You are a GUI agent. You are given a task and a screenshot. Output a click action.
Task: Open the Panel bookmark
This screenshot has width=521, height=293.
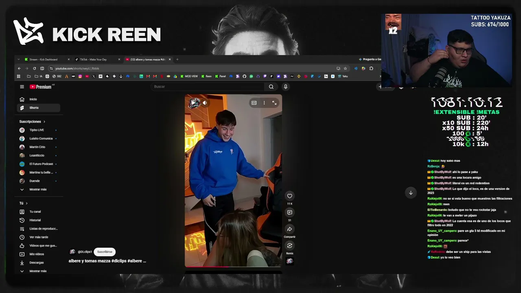(220, 77)
